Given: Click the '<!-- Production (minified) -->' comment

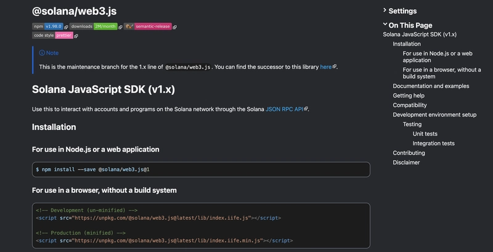Looking at the screenshot, I should tap(81, 233).
